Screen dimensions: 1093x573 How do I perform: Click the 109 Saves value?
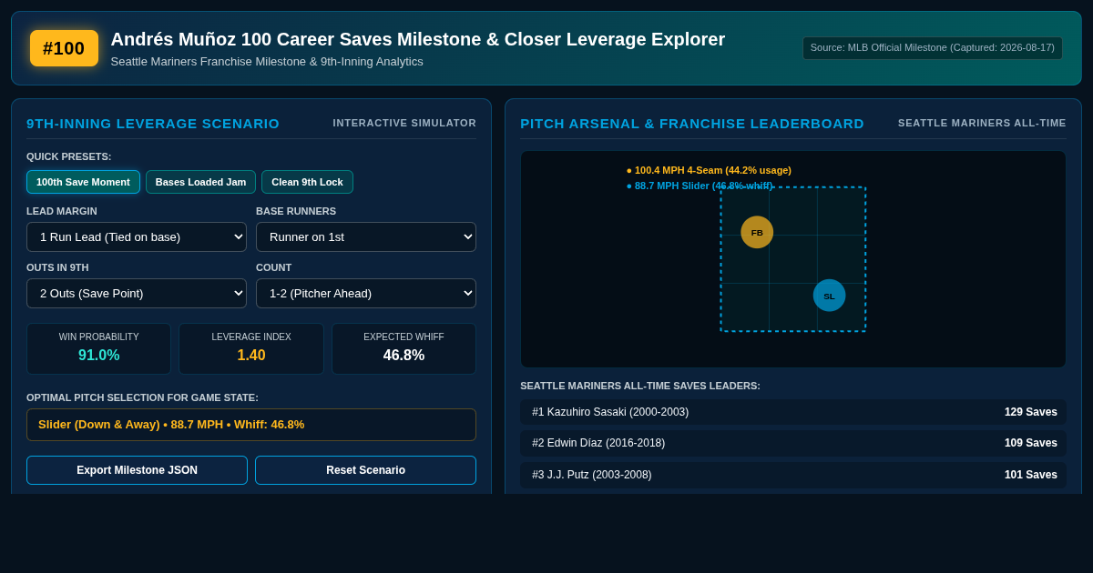click(1031, 443)
